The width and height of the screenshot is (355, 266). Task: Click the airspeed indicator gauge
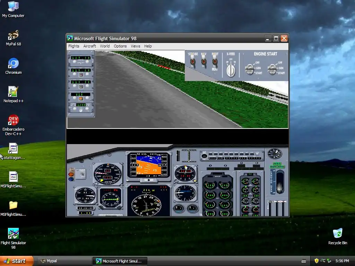click(x=107, y=174)
